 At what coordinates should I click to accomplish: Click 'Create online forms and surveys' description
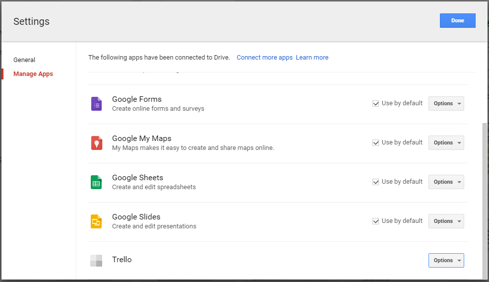pyautogui.click(x=158, y=109)
